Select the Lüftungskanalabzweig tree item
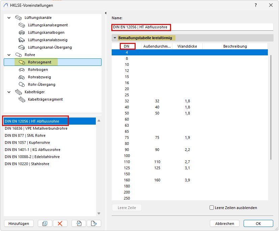 (48, 40)
